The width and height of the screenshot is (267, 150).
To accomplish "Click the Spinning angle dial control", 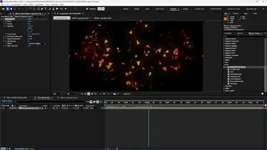I will [30, 30].
